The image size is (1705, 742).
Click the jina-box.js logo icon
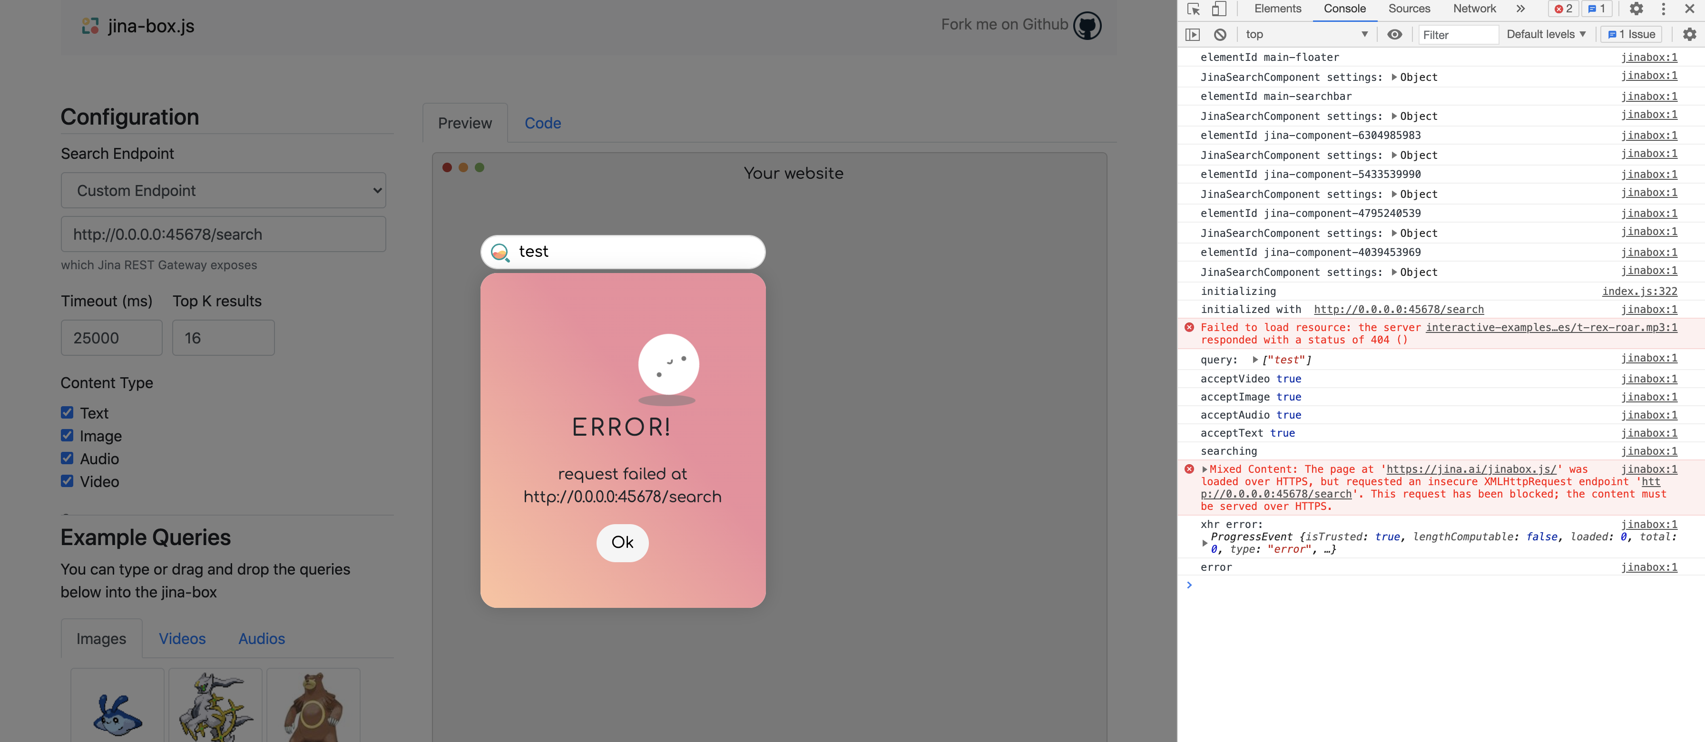tap(90, 26)
